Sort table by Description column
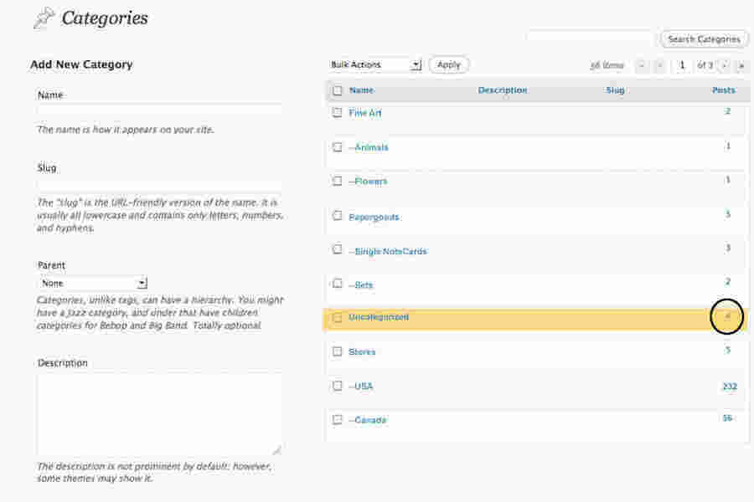 coord(503,90)
